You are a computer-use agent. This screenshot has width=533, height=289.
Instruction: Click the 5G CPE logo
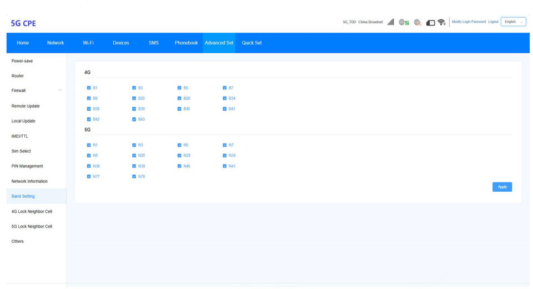coord(23,23)
